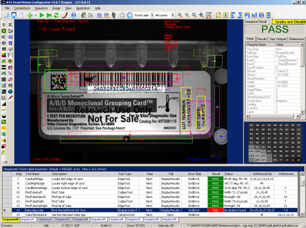Open the View menu
306x228 pixels.
tap(68, 8)
